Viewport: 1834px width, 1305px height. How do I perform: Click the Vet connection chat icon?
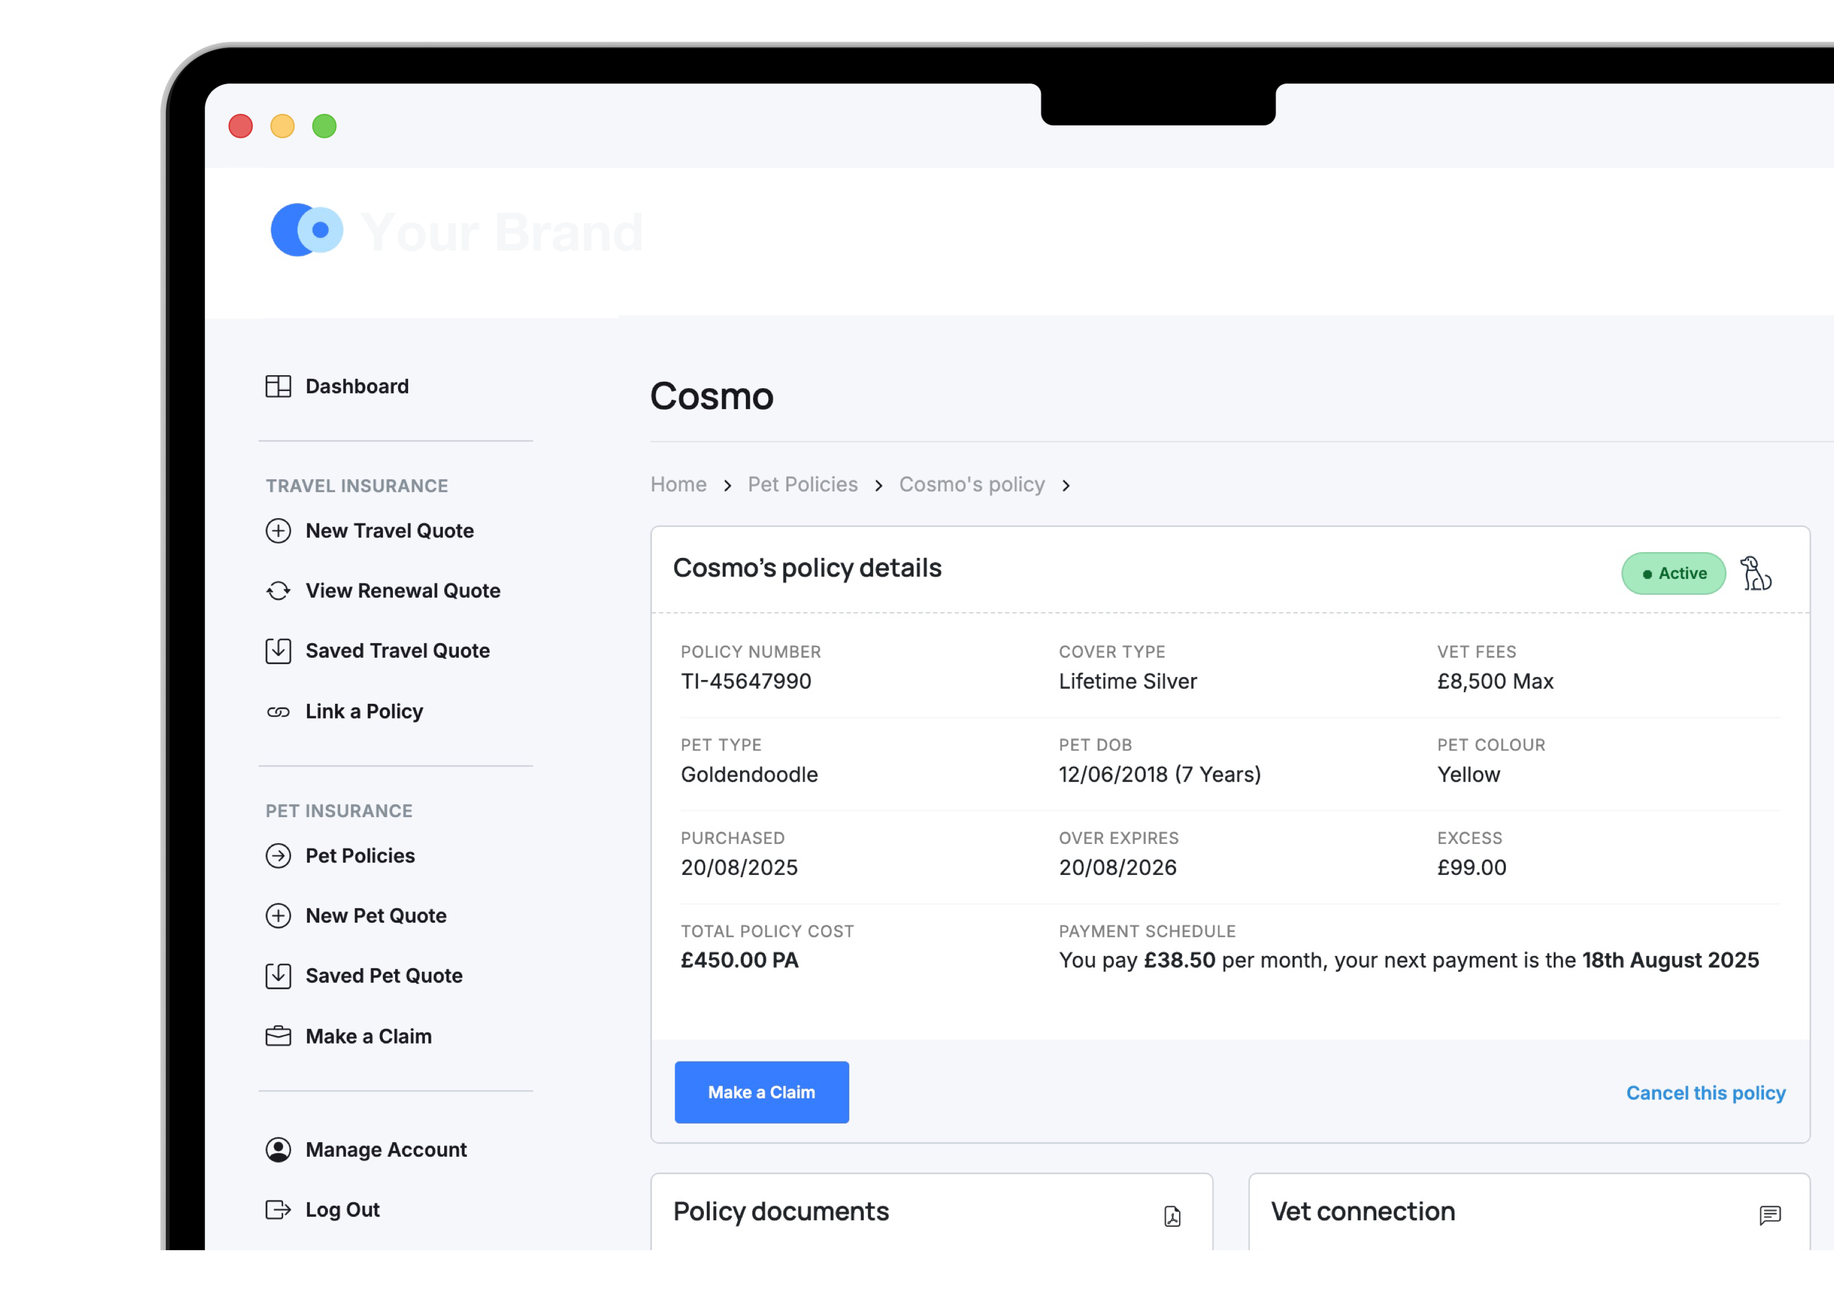click(1770, 1215)
